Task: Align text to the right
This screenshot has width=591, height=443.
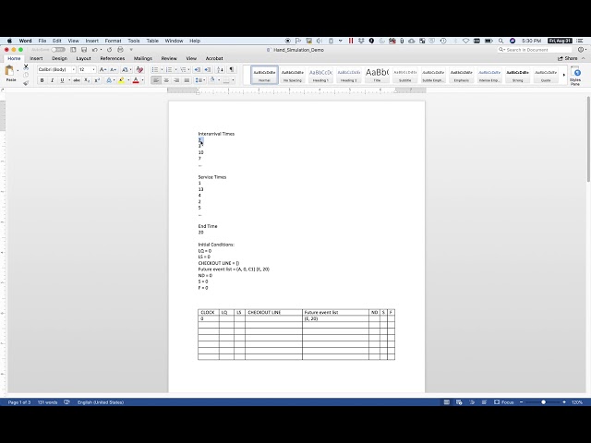Action: click(x=176, y=80)
